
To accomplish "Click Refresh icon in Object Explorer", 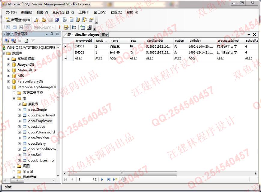I will [x=26, y=40].
